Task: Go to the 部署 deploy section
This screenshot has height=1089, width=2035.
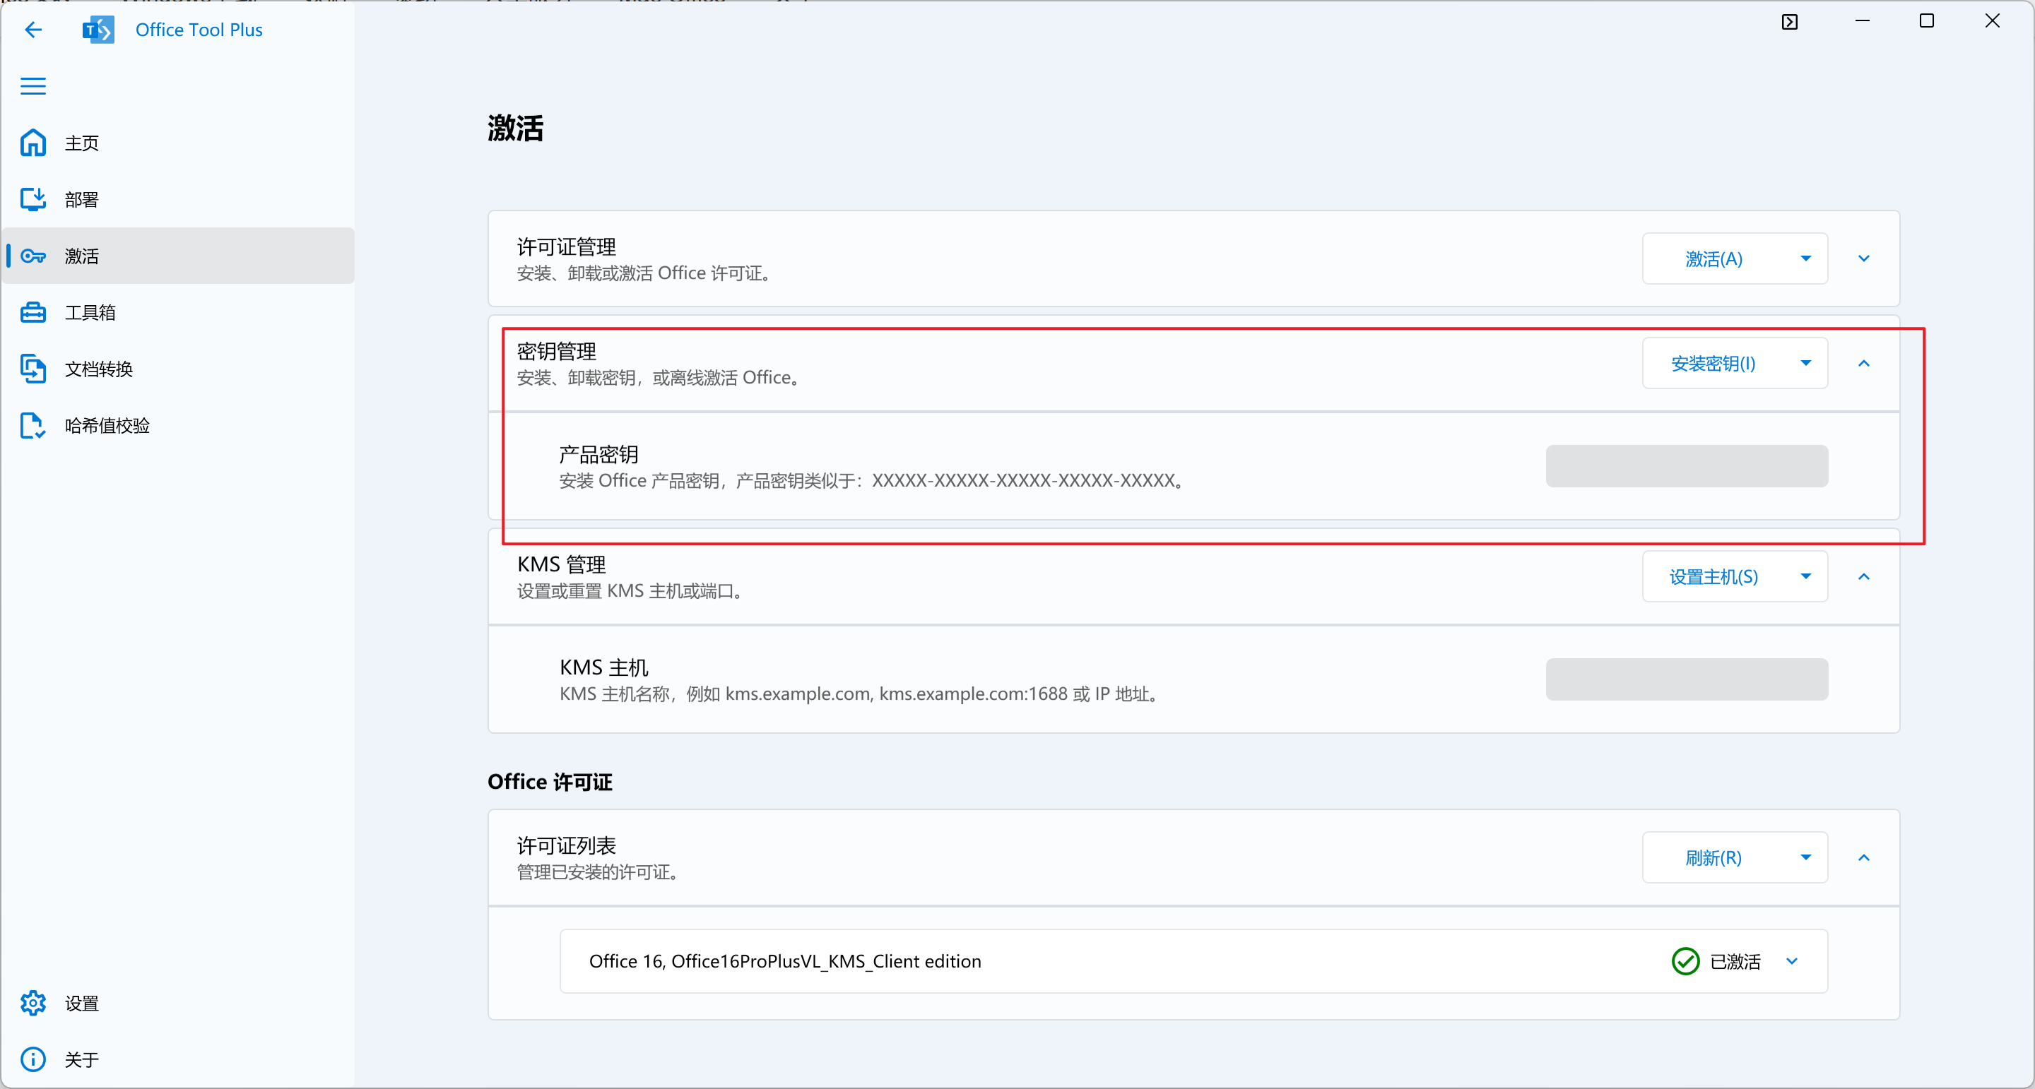Action: [x=81, y=200]
